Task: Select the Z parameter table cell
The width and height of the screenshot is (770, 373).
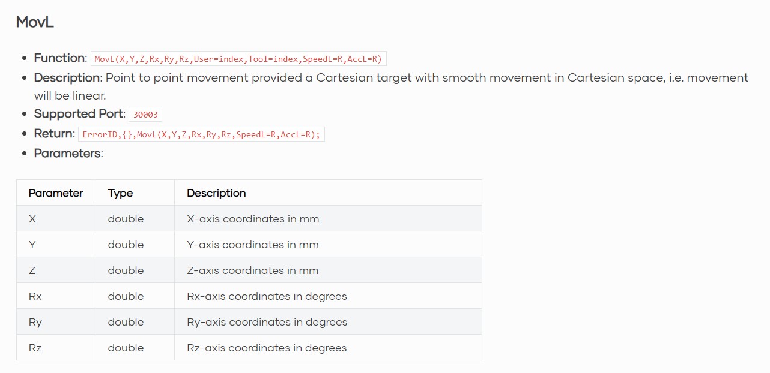Action: pyautogui.click(x=32, y=270)
